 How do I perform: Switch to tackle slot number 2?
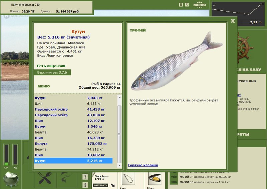point(85,177)
